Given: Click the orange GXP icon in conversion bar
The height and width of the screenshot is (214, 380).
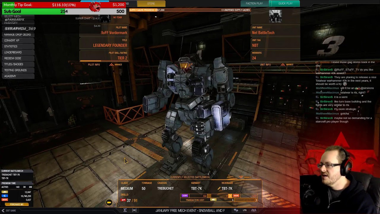Looking at the screenshot, I should 236,196.
